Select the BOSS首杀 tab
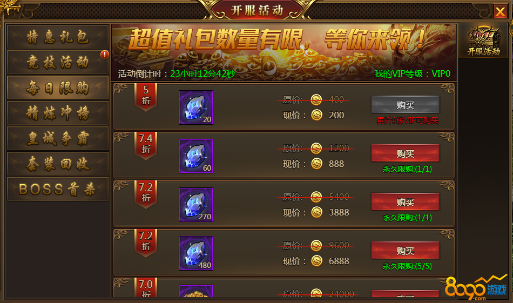This screenshot has width=513, height=303. point(58,189)
